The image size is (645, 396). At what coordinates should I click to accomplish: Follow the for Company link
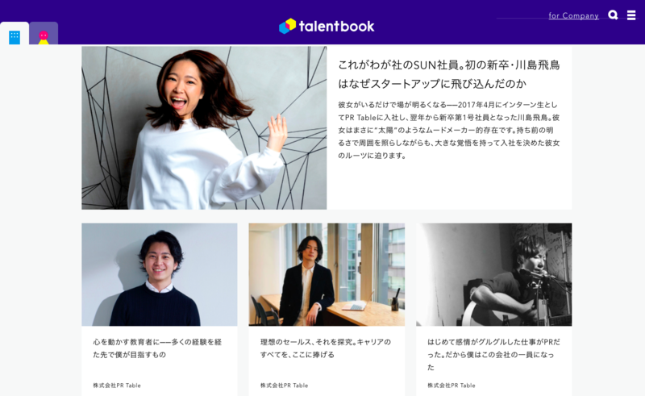[573, 15]
